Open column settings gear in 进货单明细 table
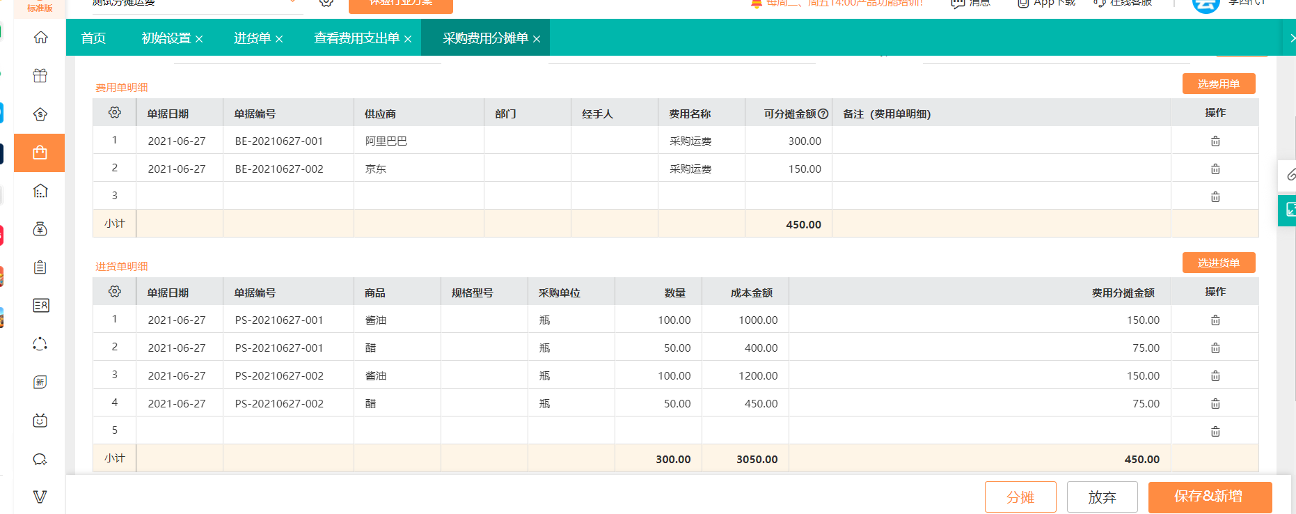1296x514 pixels. pyautogui.click(x=115, y=292)
